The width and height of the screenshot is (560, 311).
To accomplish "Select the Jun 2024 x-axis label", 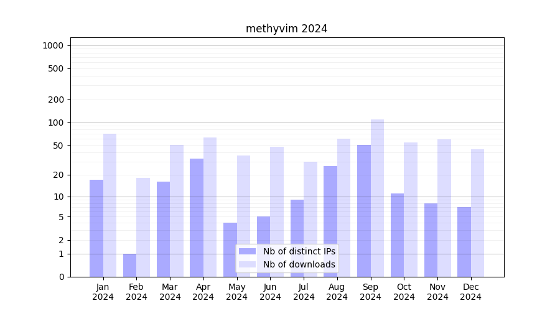I will 270,292.
